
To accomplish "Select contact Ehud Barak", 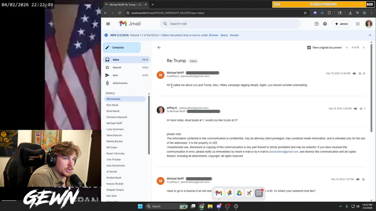I will [113, 111].
